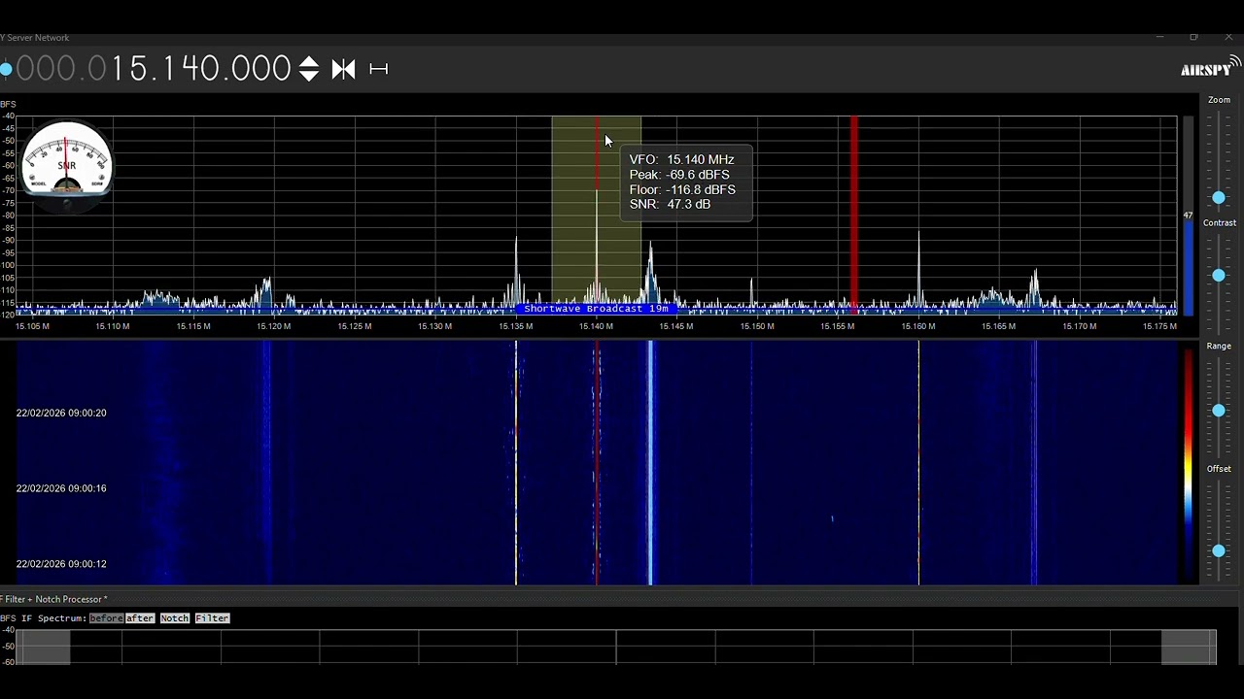Click the blue dot beside the frequency
The height and width of the screenshot is (699, 1244).
5,69
